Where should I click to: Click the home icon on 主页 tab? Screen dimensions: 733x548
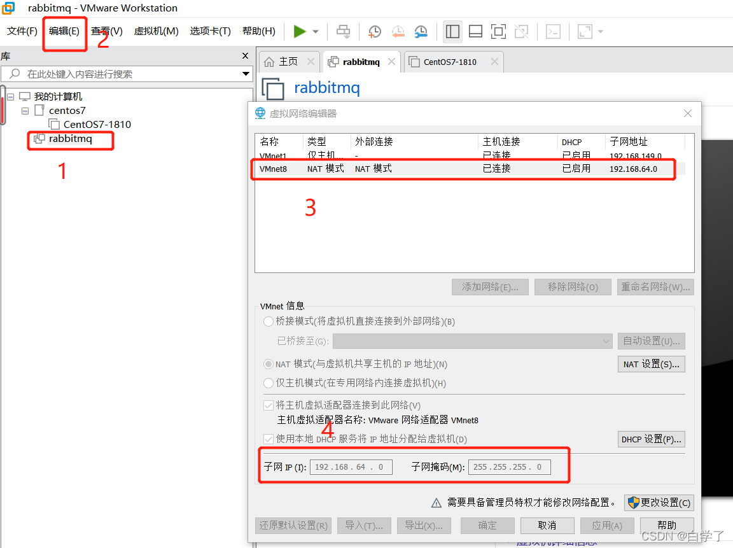point(269,62)
